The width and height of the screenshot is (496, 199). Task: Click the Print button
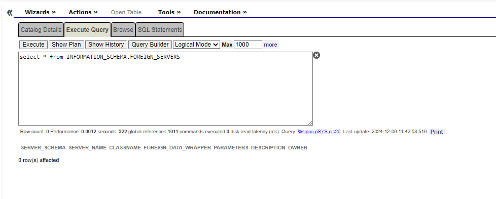(437, 132)
